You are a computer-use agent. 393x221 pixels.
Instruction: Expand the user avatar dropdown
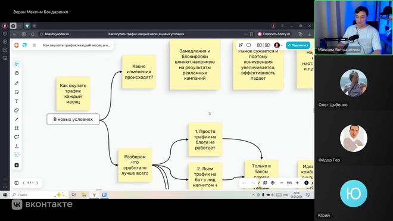pos(278,45)
